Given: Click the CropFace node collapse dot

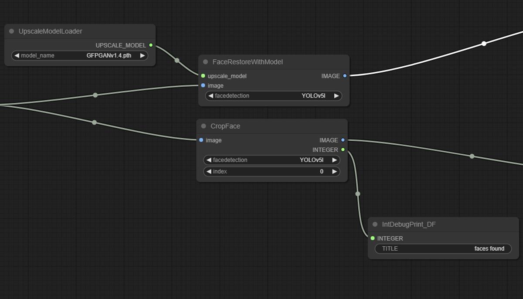Looking at the screenshot, I should pos(203,126).
